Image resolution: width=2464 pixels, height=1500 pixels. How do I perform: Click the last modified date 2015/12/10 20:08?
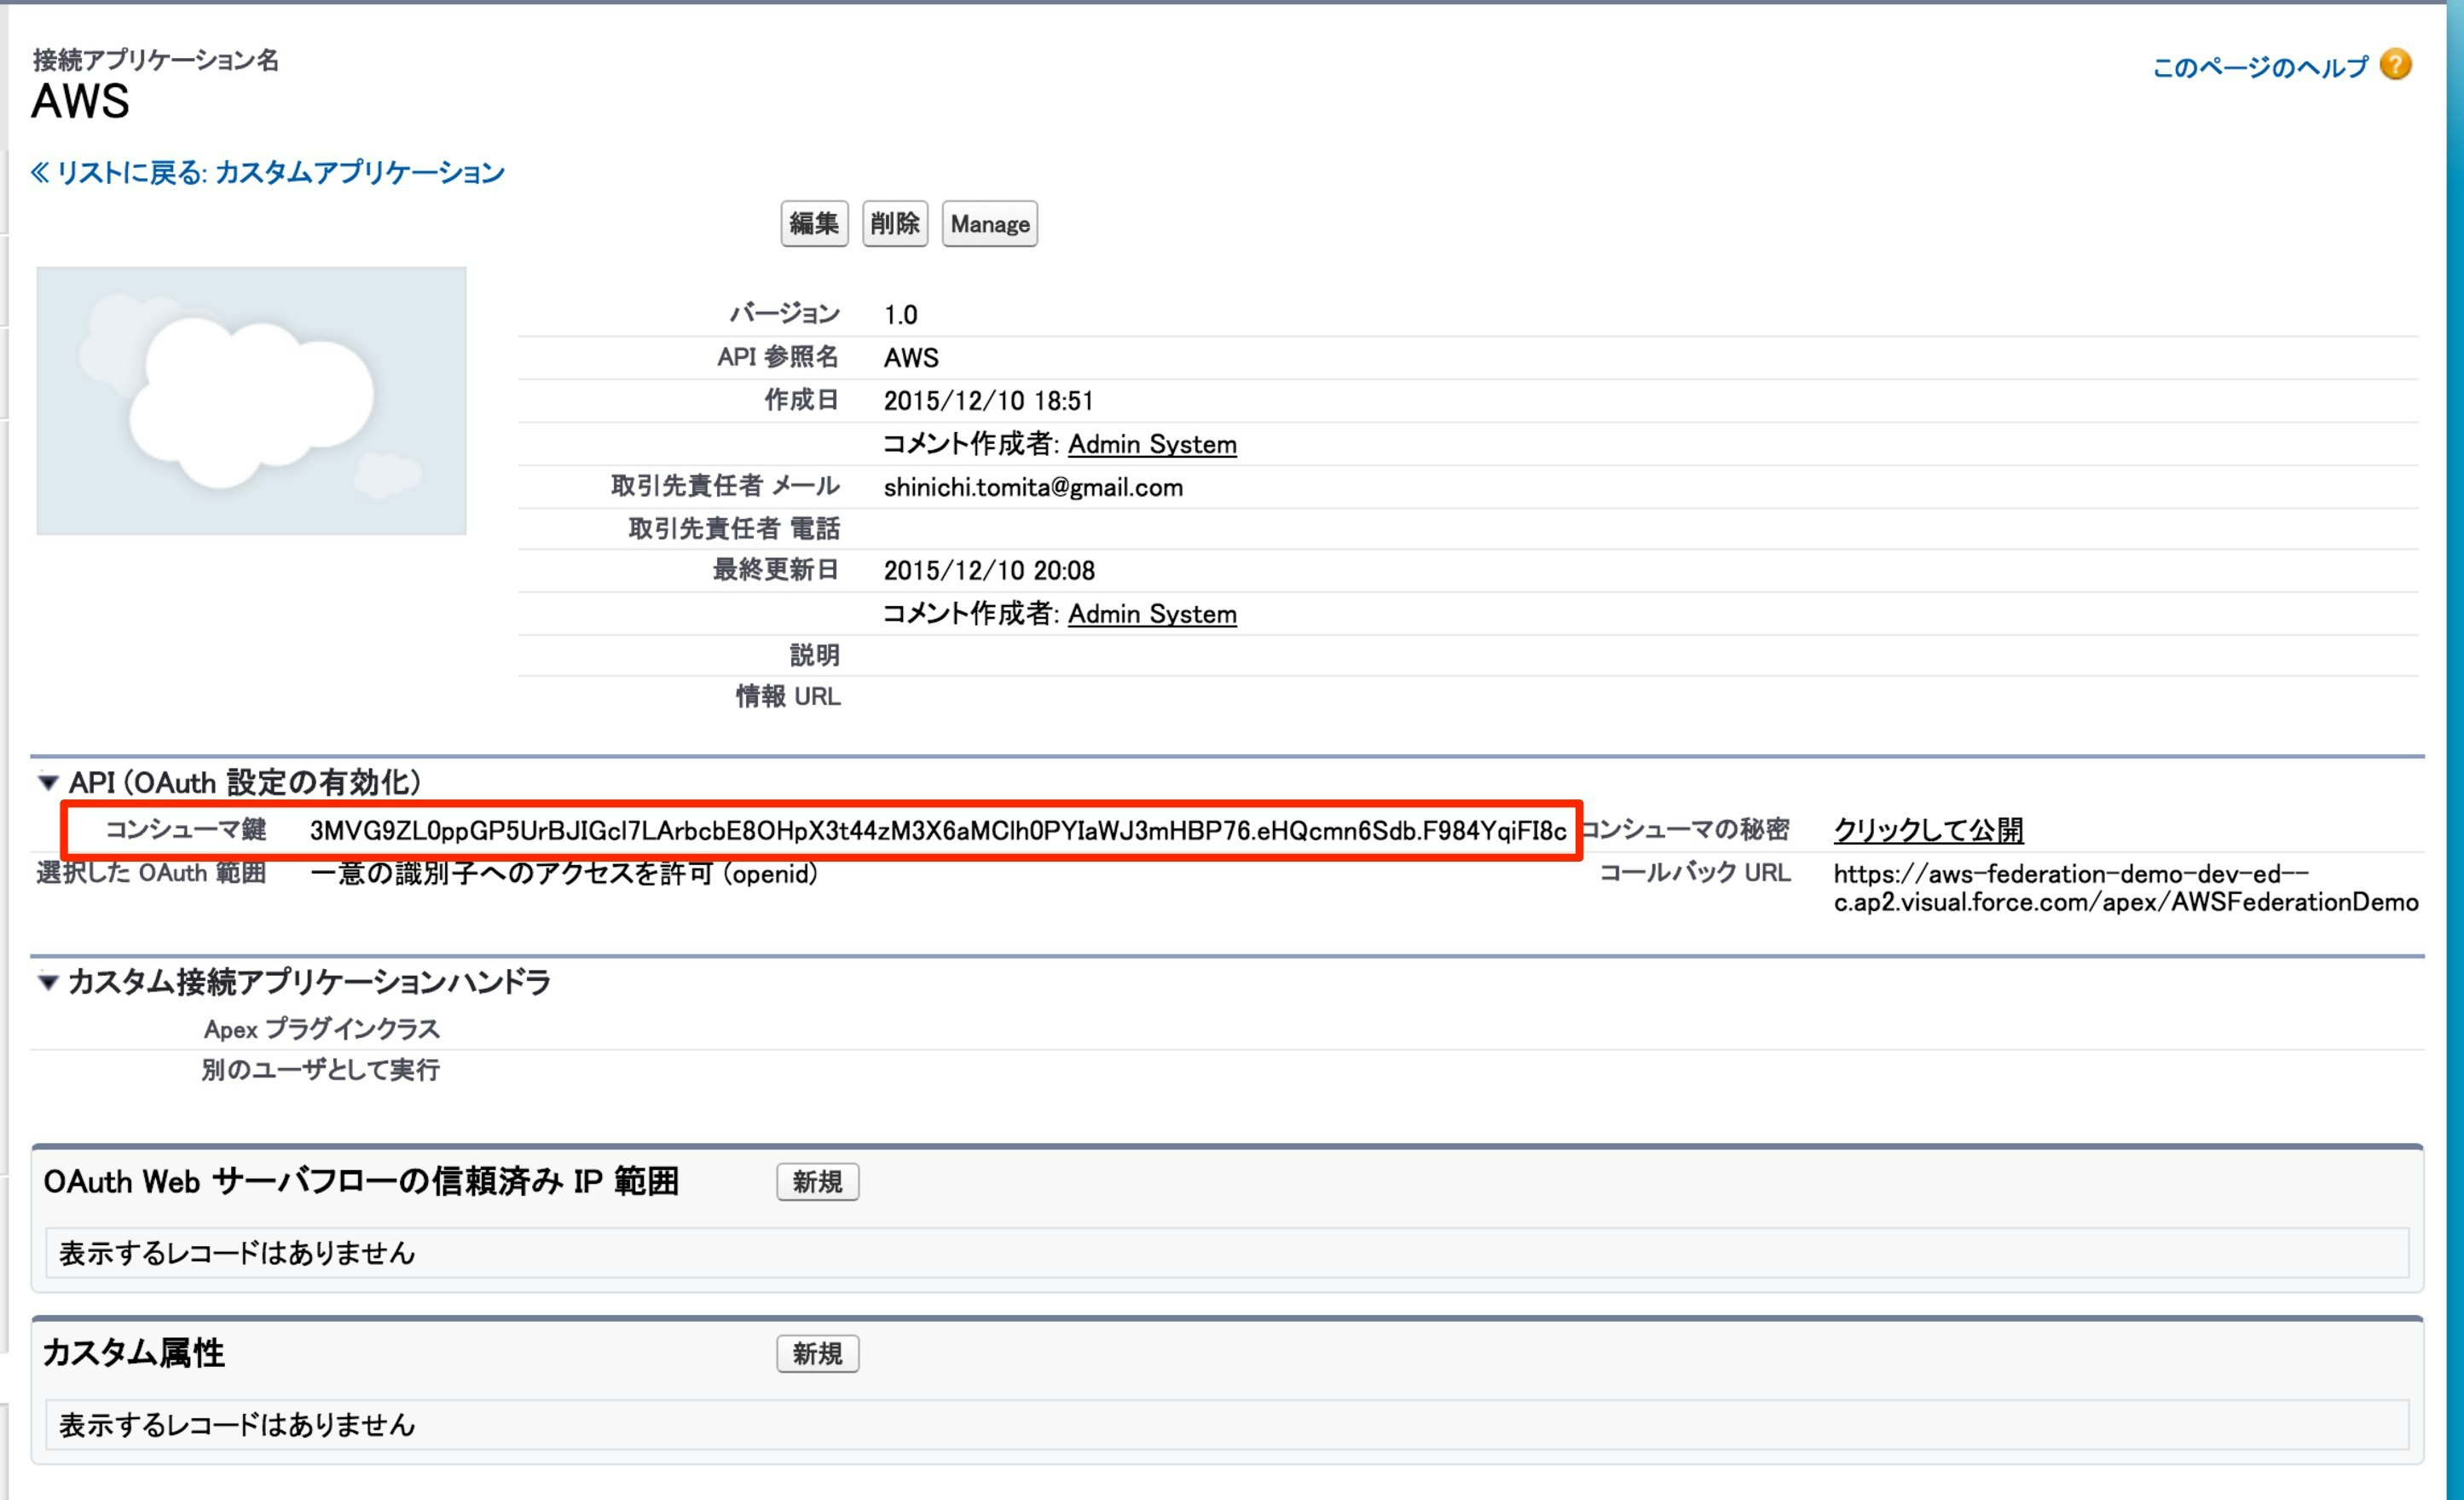[x=989, y=572]
